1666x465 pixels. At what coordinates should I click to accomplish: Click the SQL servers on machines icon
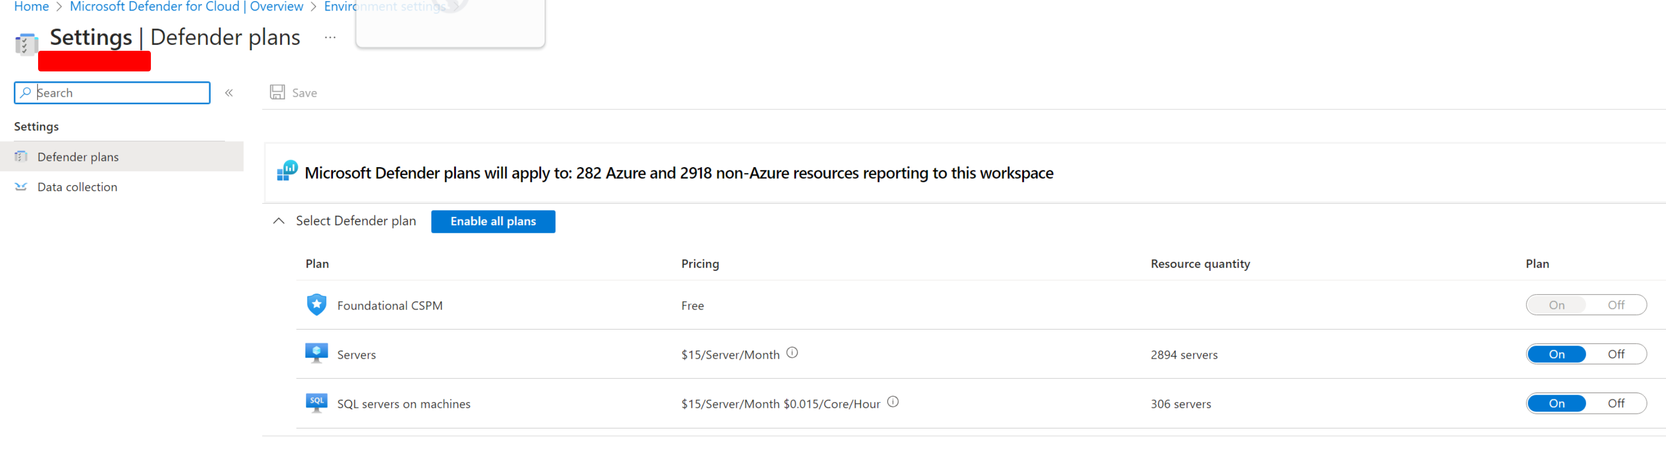[316, 403]
